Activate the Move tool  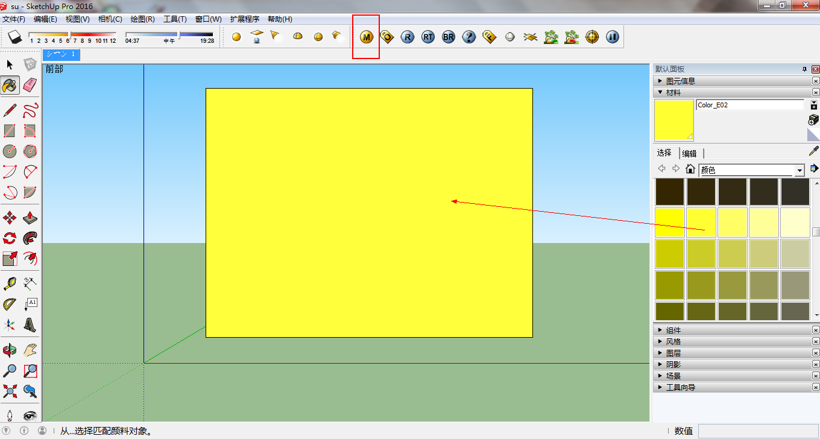pyautogui.click(x=10, y=218)
